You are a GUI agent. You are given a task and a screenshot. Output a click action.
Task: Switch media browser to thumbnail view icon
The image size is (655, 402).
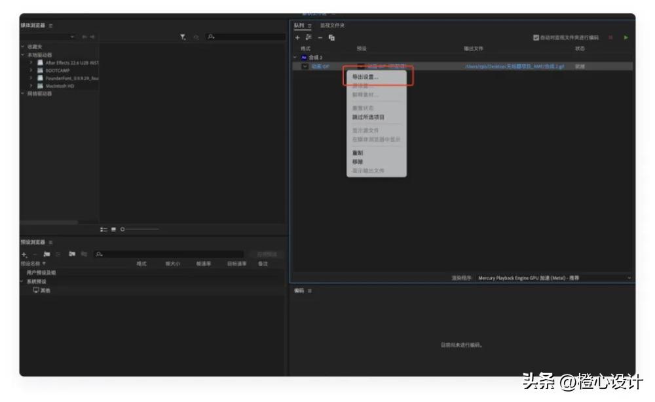(113, 229)
